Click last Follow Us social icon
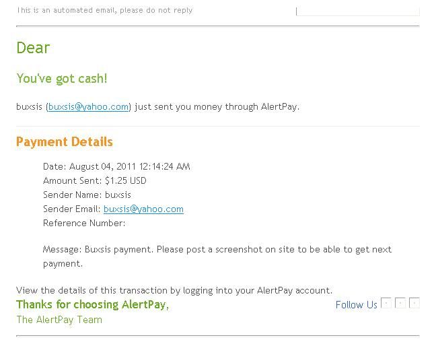 [414, 303]
